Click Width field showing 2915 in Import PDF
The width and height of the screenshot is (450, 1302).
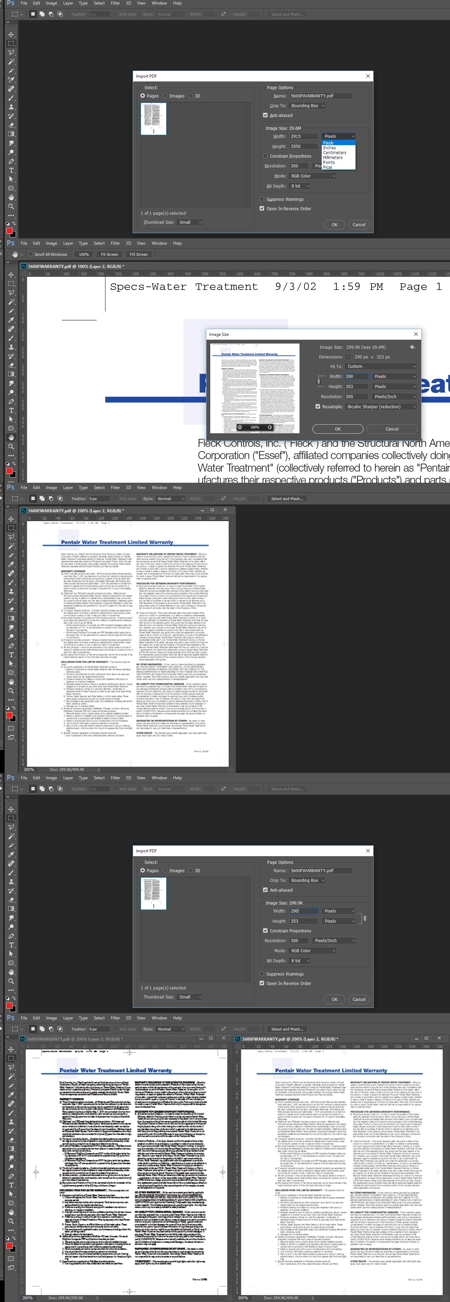click(x=303, y=136)
